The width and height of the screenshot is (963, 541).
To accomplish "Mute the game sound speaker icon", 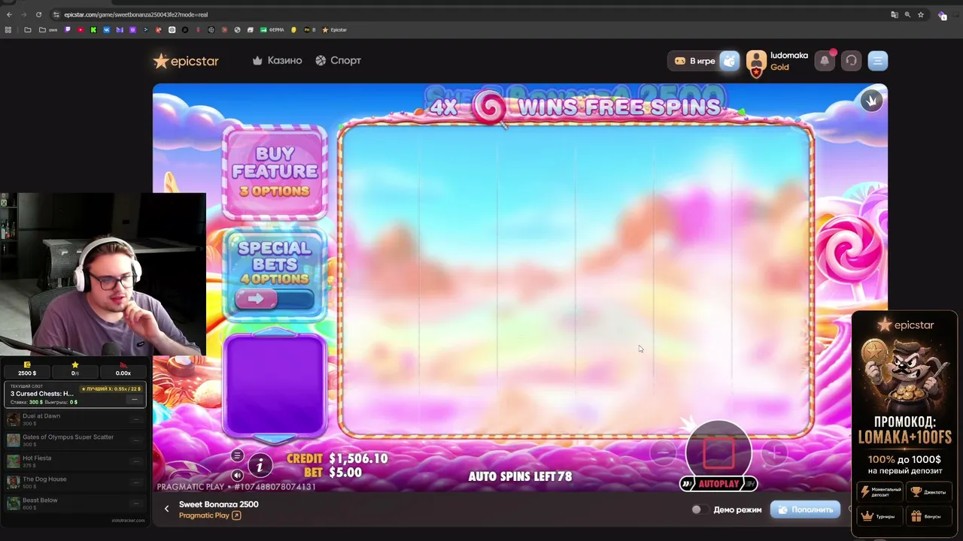I will point(237,475).
